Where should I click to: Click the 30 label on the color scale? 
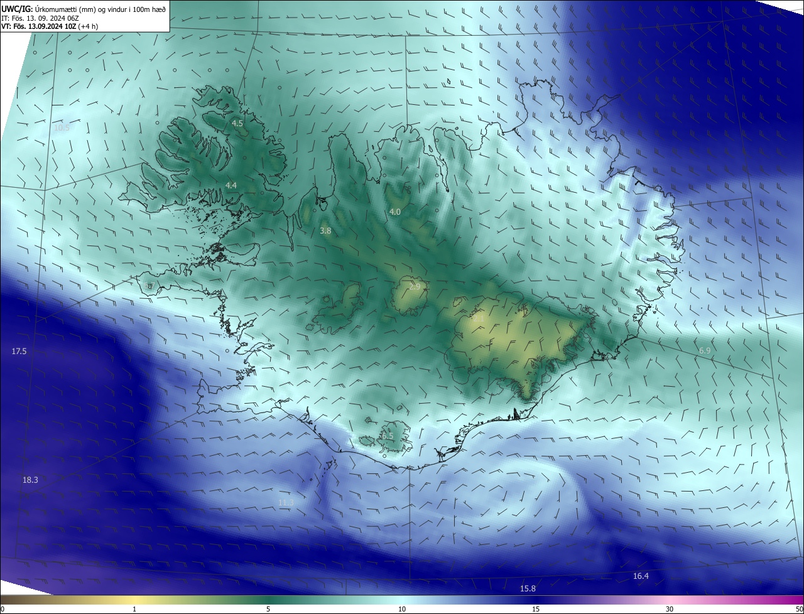point(670,610)
